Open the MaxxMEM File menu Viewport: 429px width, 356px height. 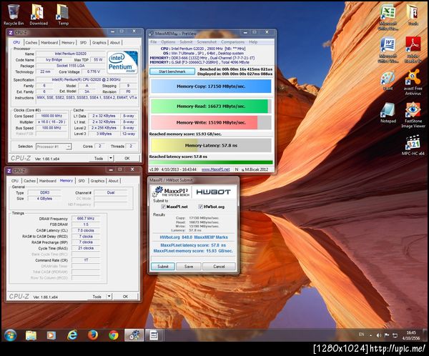click(154, 42)
